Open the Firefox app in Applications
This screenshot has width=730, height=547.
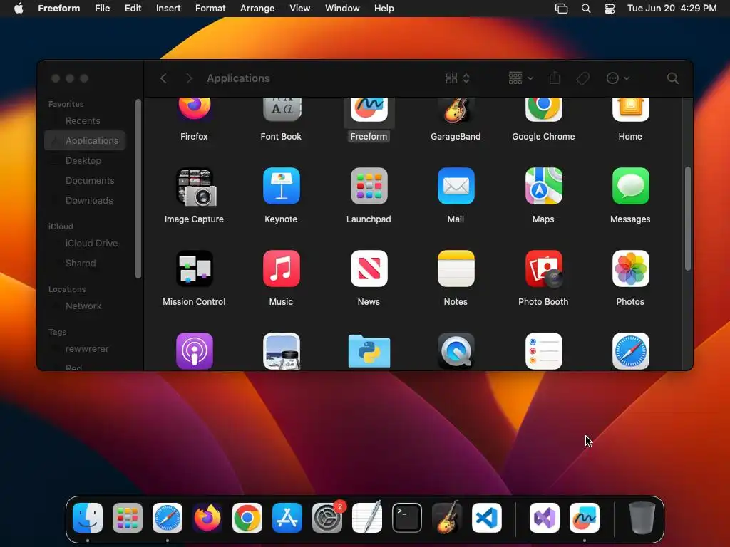[x=194, y=110]
